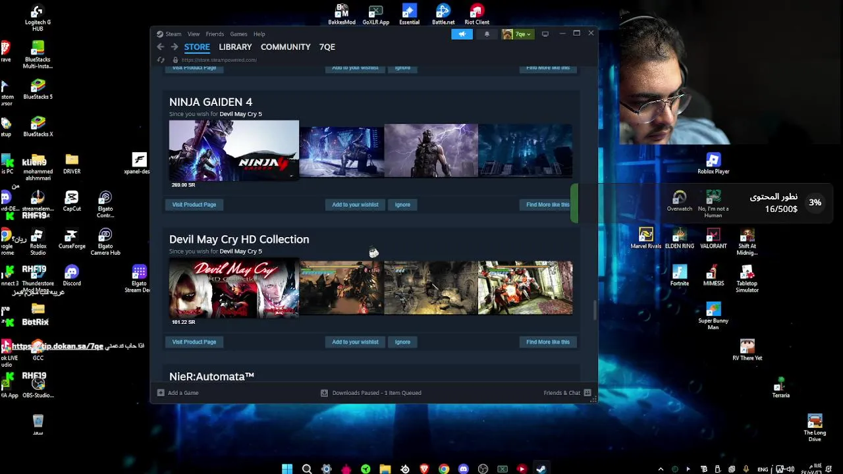Open Overwatch desktop icon

click(680, 201)
